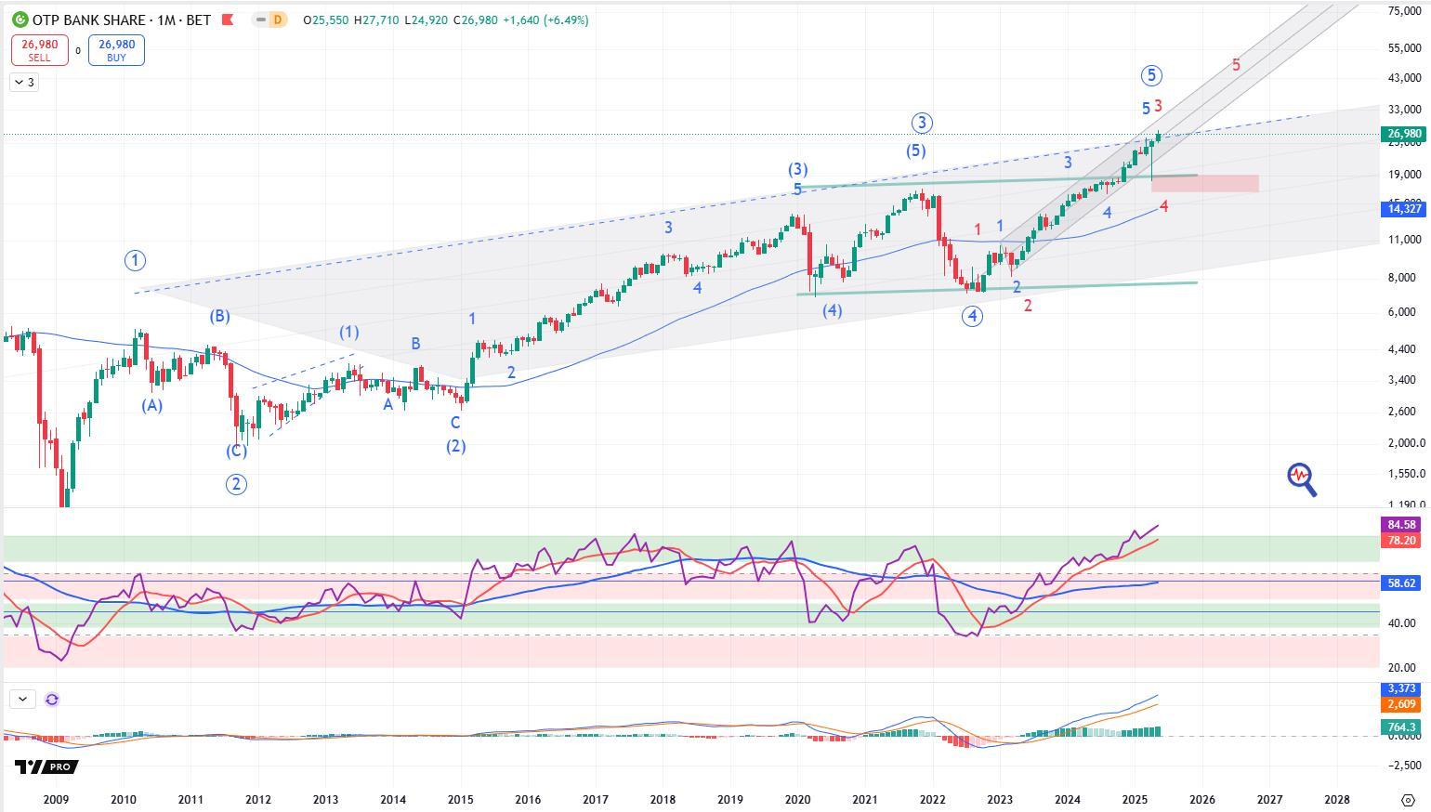Toggle the grey minus market status pill
Viewport: 1431px width, 812px height.
(x=261, y=20)
